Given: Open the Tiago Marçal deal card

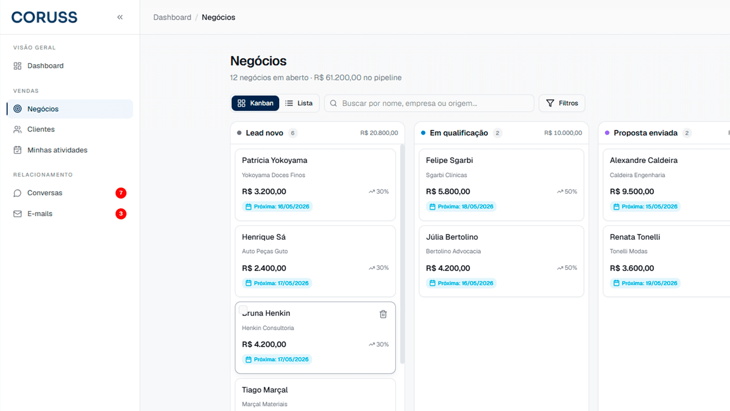Looking at the screenshot, I should pyautogui.click(x=315, y=395).
